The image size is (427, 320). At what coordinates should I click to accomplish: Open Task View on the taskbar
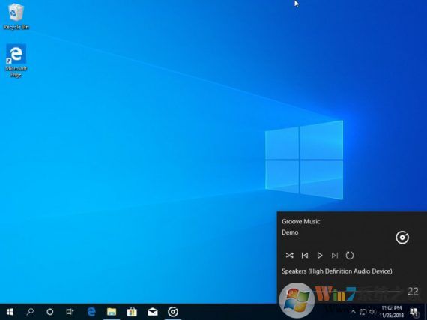pyautogui.click(x=70, y=312)
